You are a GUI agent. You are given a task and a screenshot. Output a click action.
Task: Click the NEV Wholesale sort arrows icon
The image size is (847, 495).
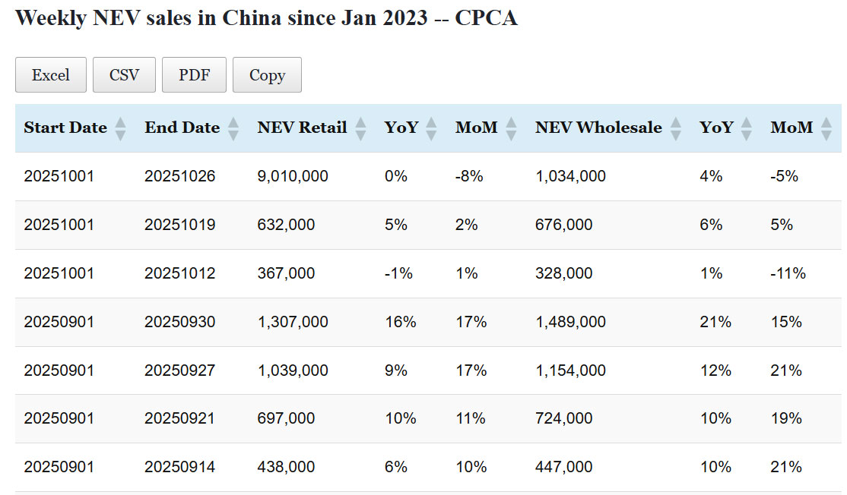tap(676, 128)
